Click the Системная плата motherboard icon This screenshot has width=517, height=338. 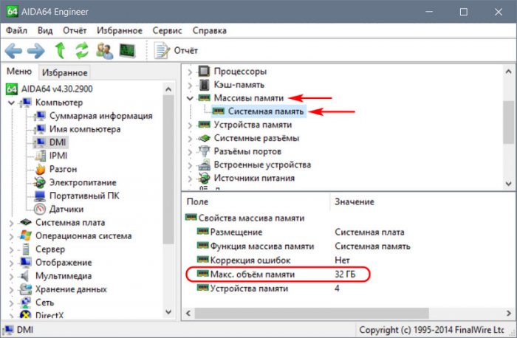[x=25, y=223]
